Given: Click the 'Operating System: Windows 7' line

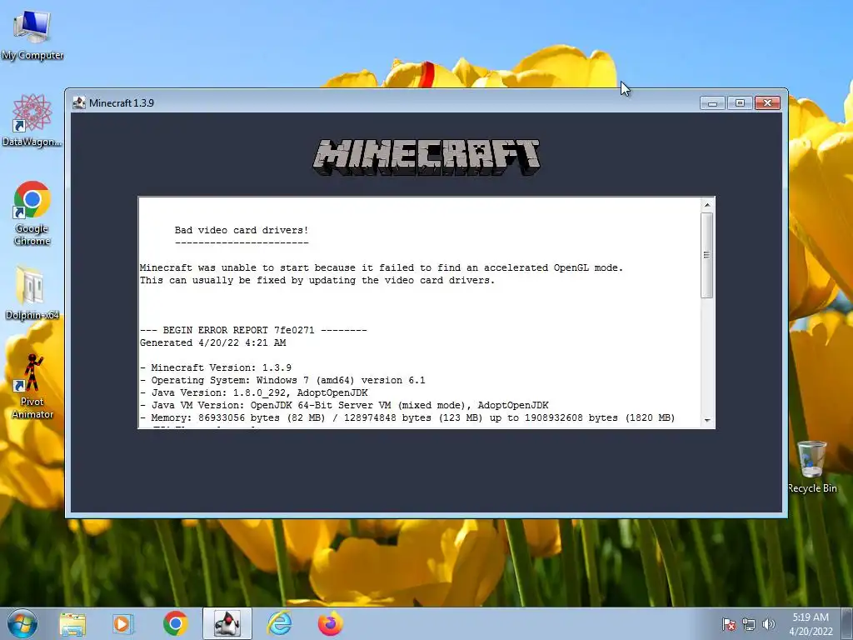Looking at the screenshot, I should [282, 380].
